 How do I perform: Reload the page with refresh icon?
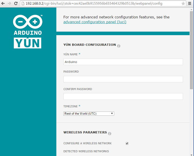click(x=16, y=3)
